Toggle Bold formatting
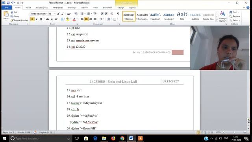Image resolution: width=252 pixels, height=142 pixels. point(32,19)
